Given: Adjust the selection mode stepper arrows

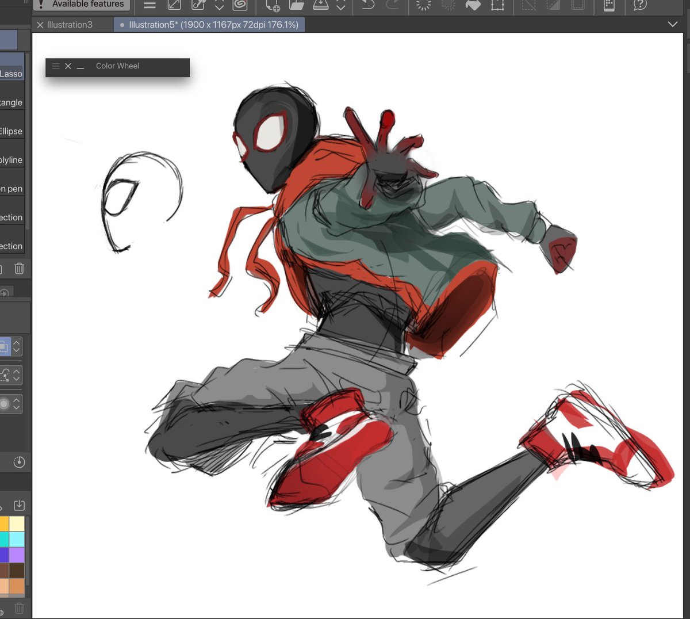Looking at the screenshot, I should [x=17, y=346].
